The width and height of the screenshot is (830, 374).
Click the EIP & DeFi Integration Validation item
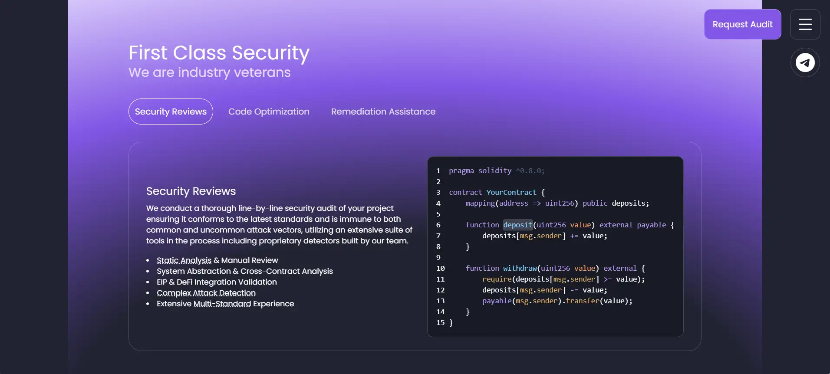217,282
